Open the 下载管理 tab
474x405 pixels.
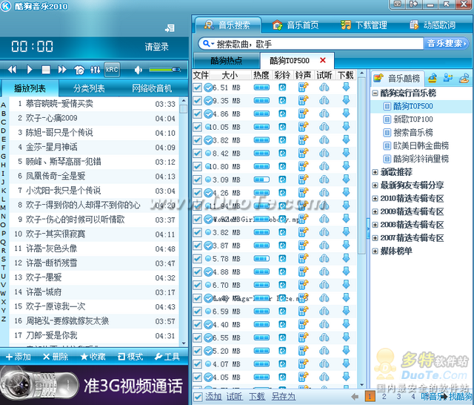[364, 25]
